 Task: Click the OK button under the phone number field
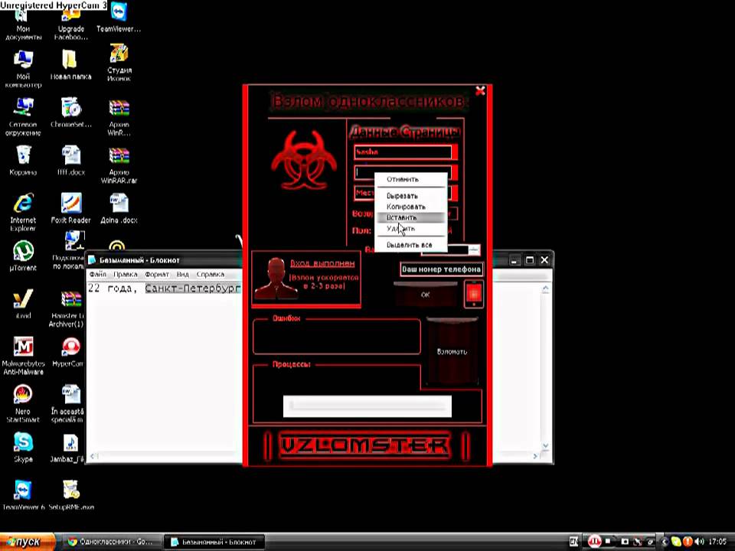click(x=426, y=295)
